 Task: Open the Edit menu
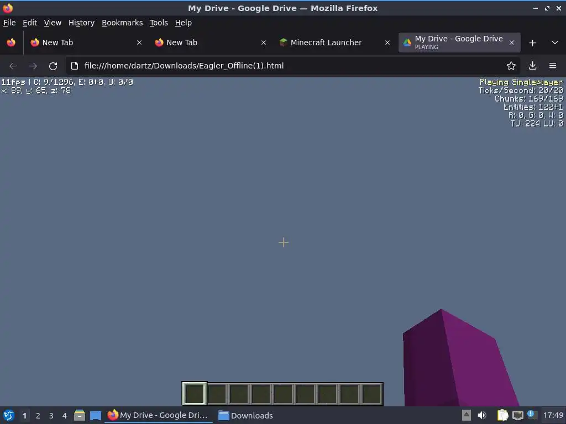coord(30,23)
